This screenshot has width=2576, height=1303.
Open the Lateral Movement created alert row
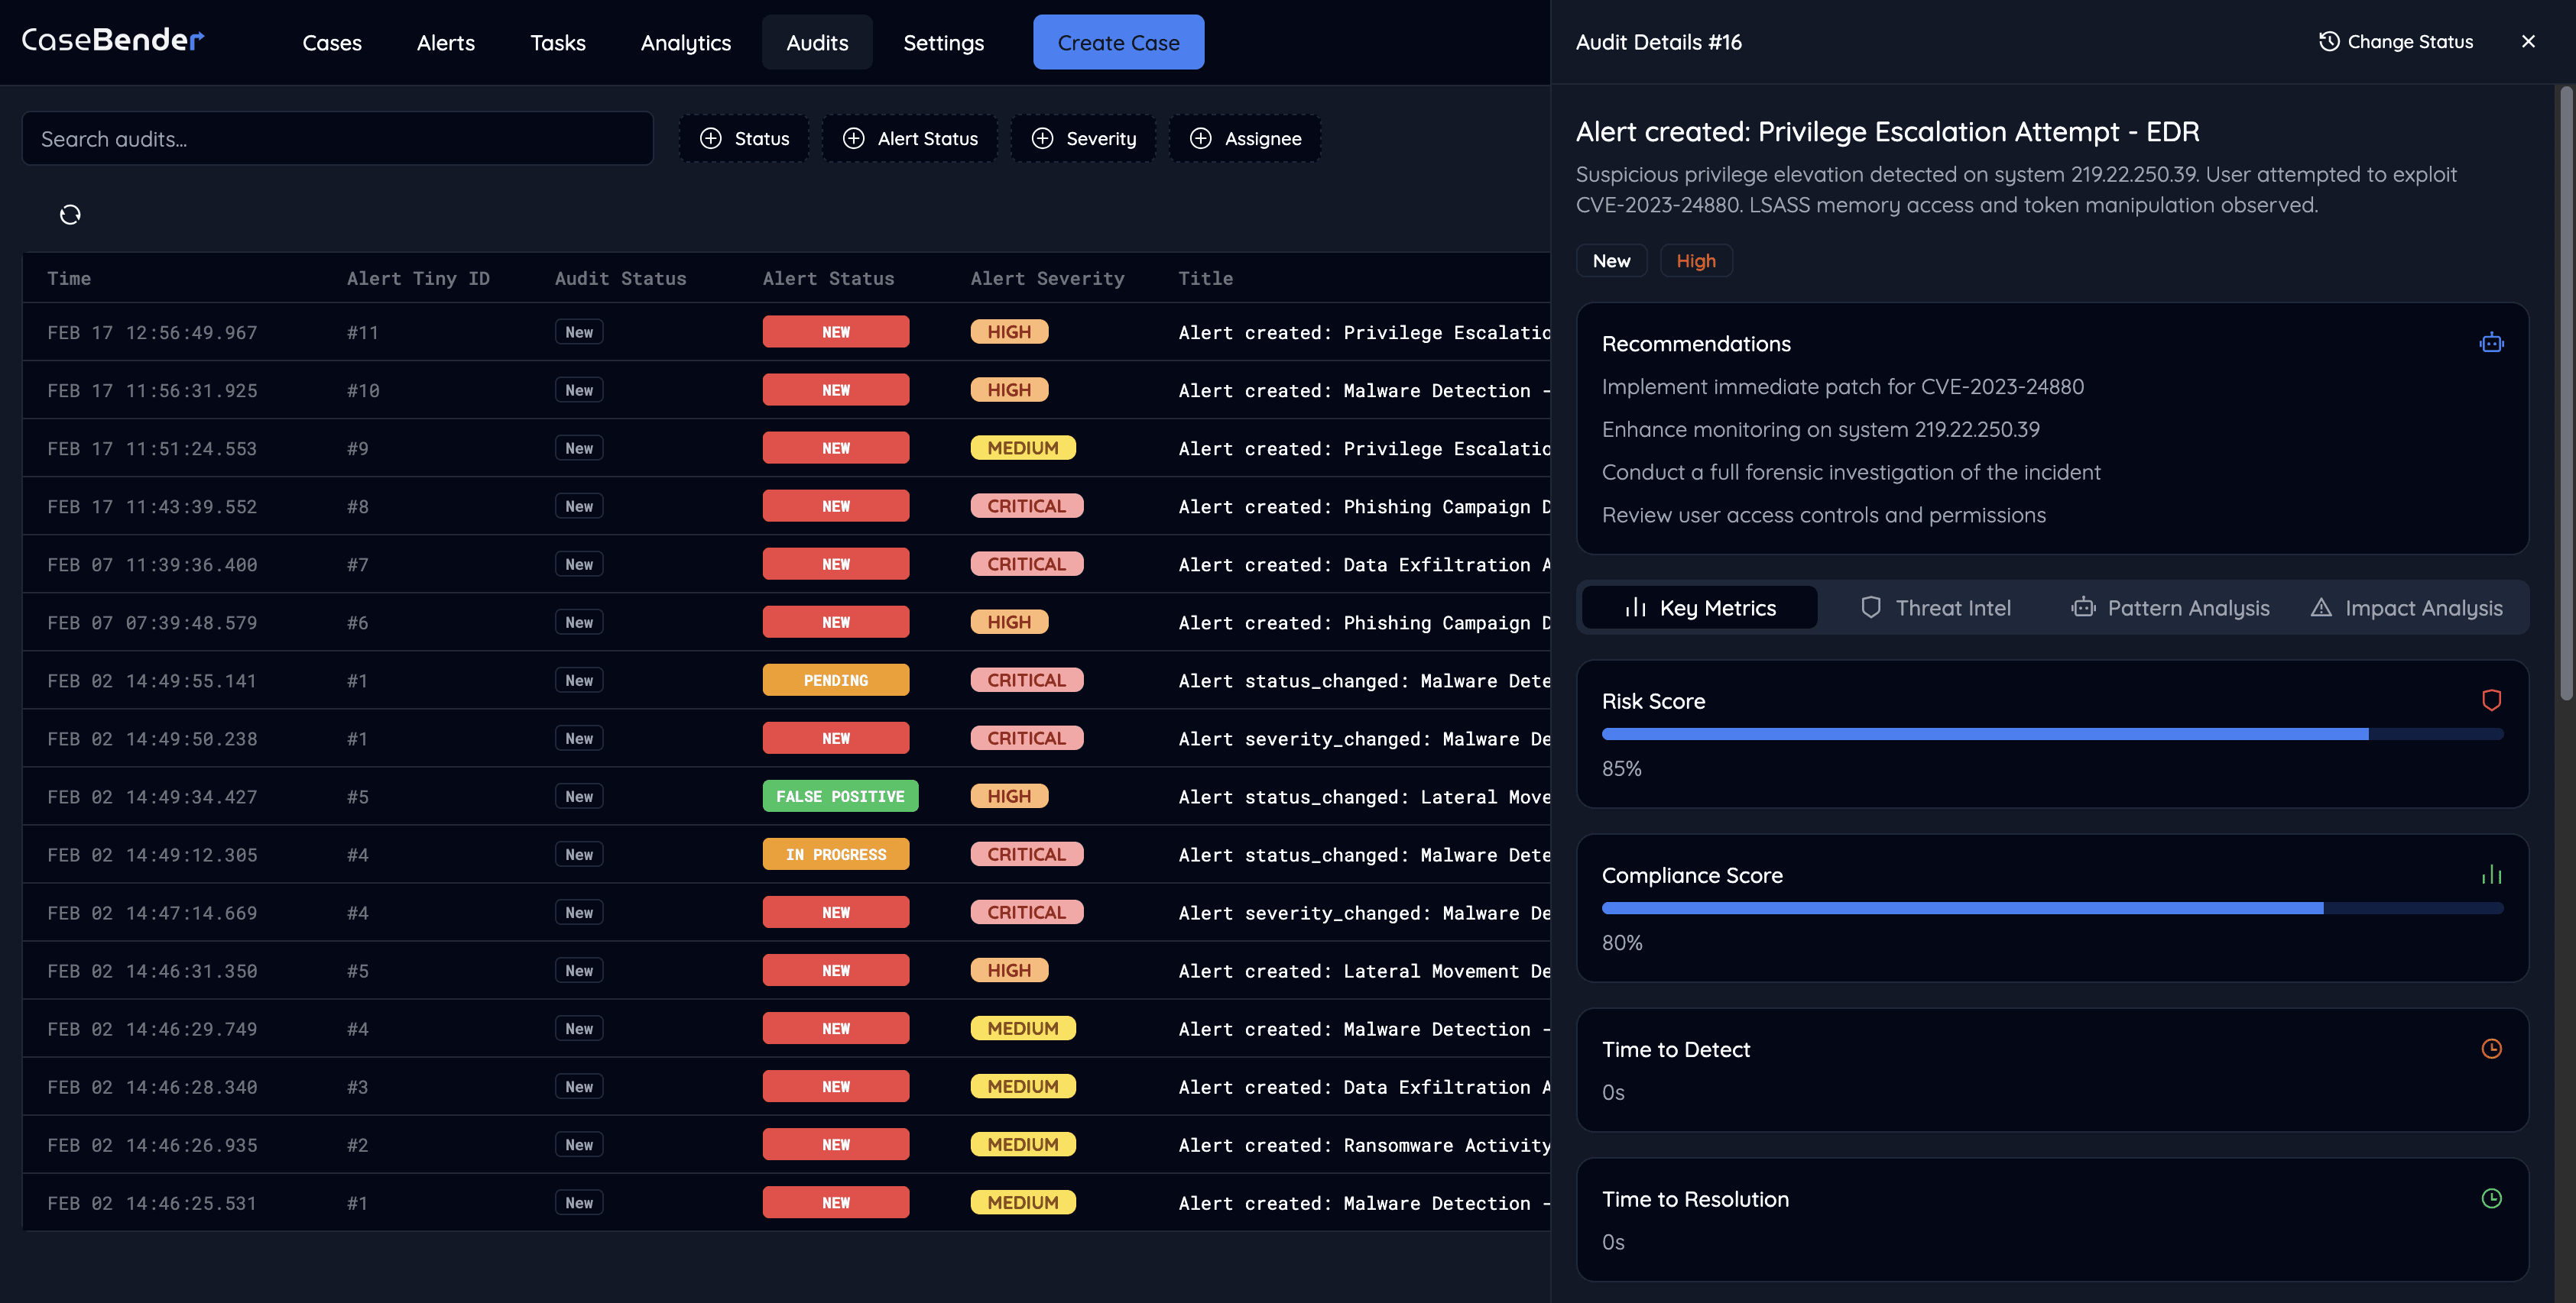click(786, 970)
